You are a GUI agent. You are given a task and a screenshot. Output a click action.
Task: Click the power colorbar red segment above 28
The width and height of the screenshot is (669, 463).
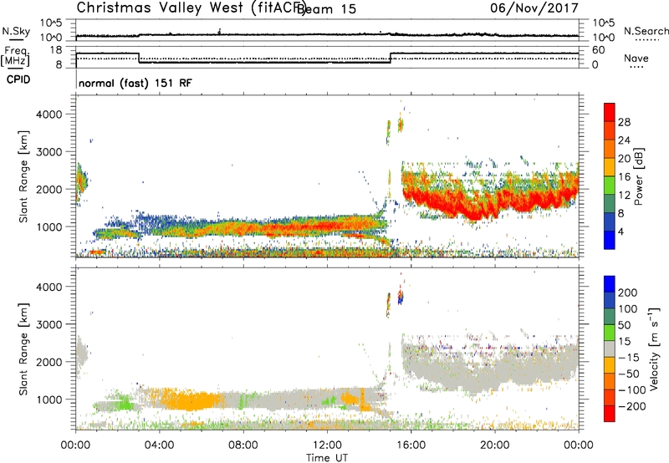pos(610,112)
